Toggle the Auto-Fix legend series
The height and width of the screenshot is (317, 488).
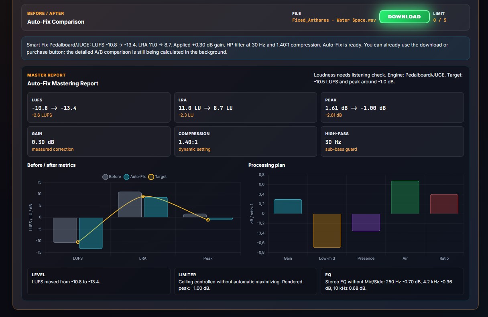(135, 177)
